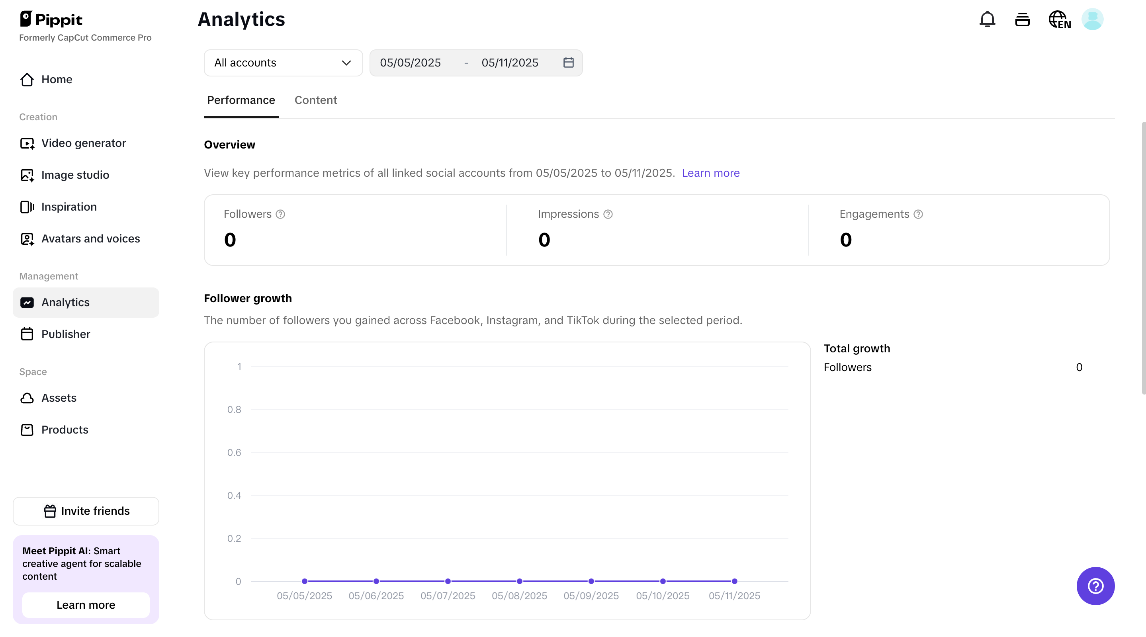Open Products menu item
Image resolution: width=1146 pixels, height=637 pixels.
86,430
